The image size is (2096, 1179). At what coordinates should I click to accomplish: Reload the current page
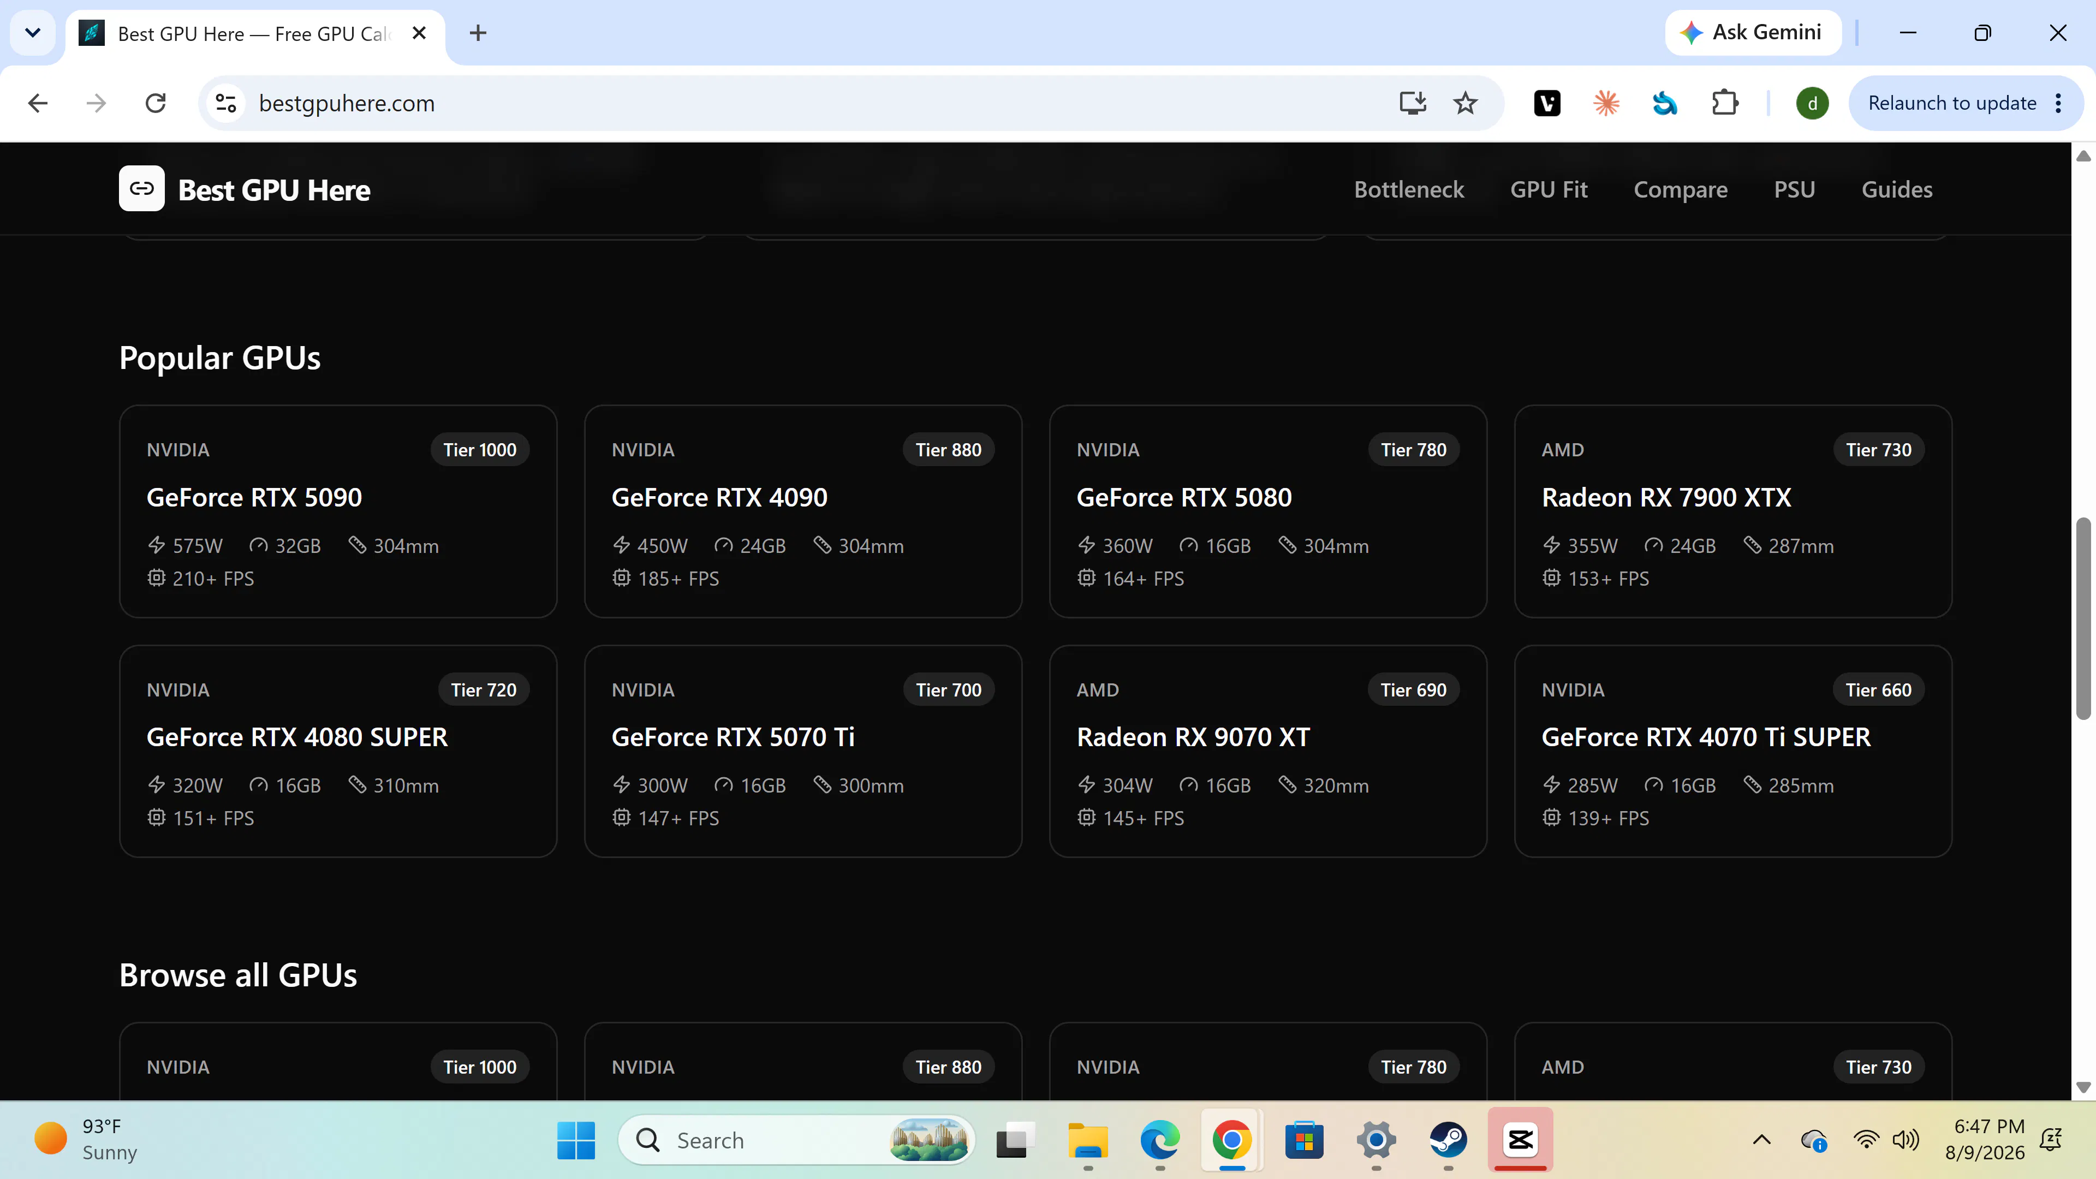click(x=156, y=103)
